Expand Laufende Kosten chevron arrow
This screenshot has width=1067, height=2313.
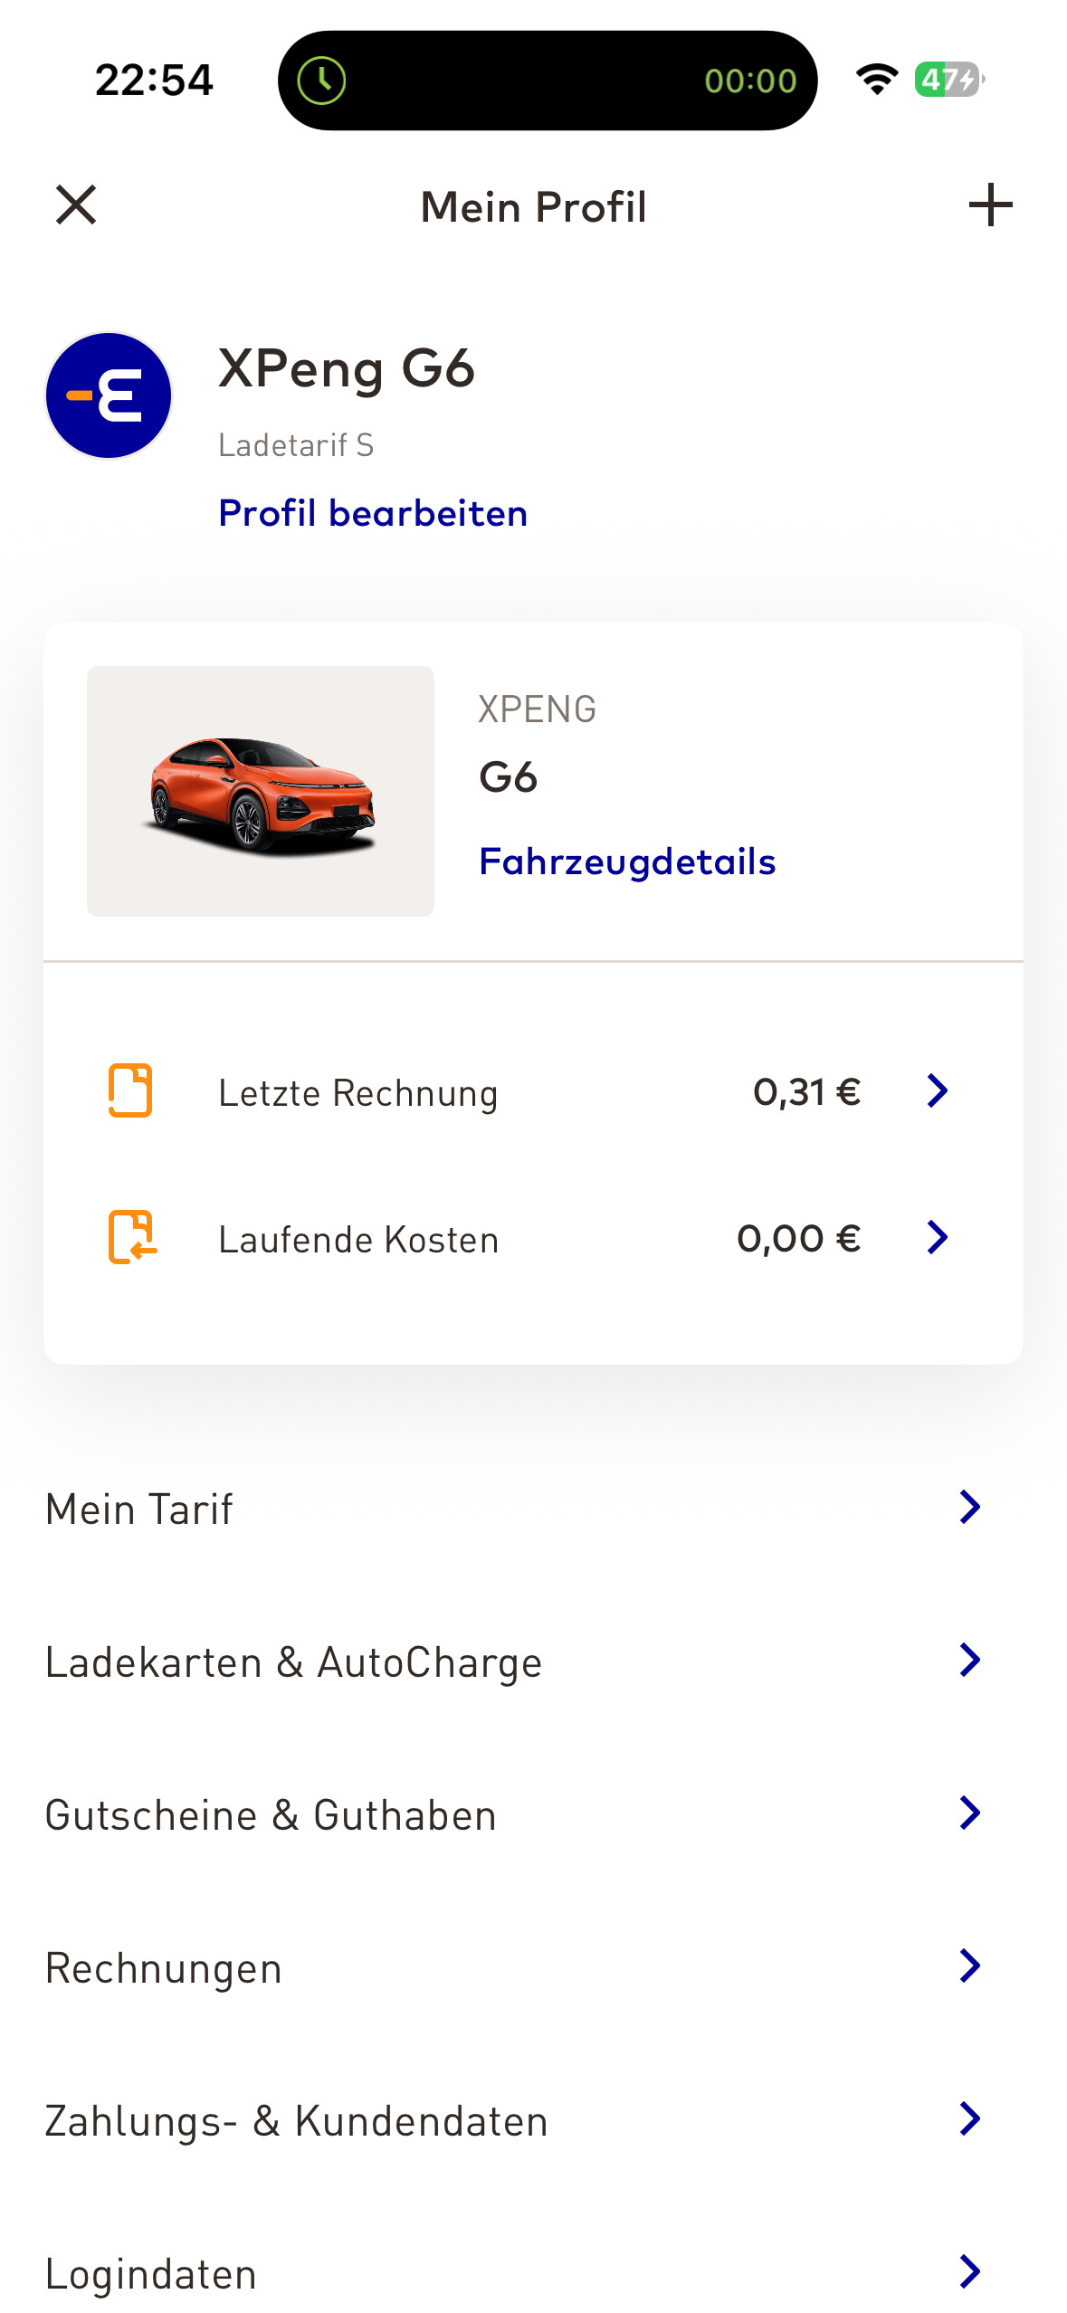tap(938, 1237)
